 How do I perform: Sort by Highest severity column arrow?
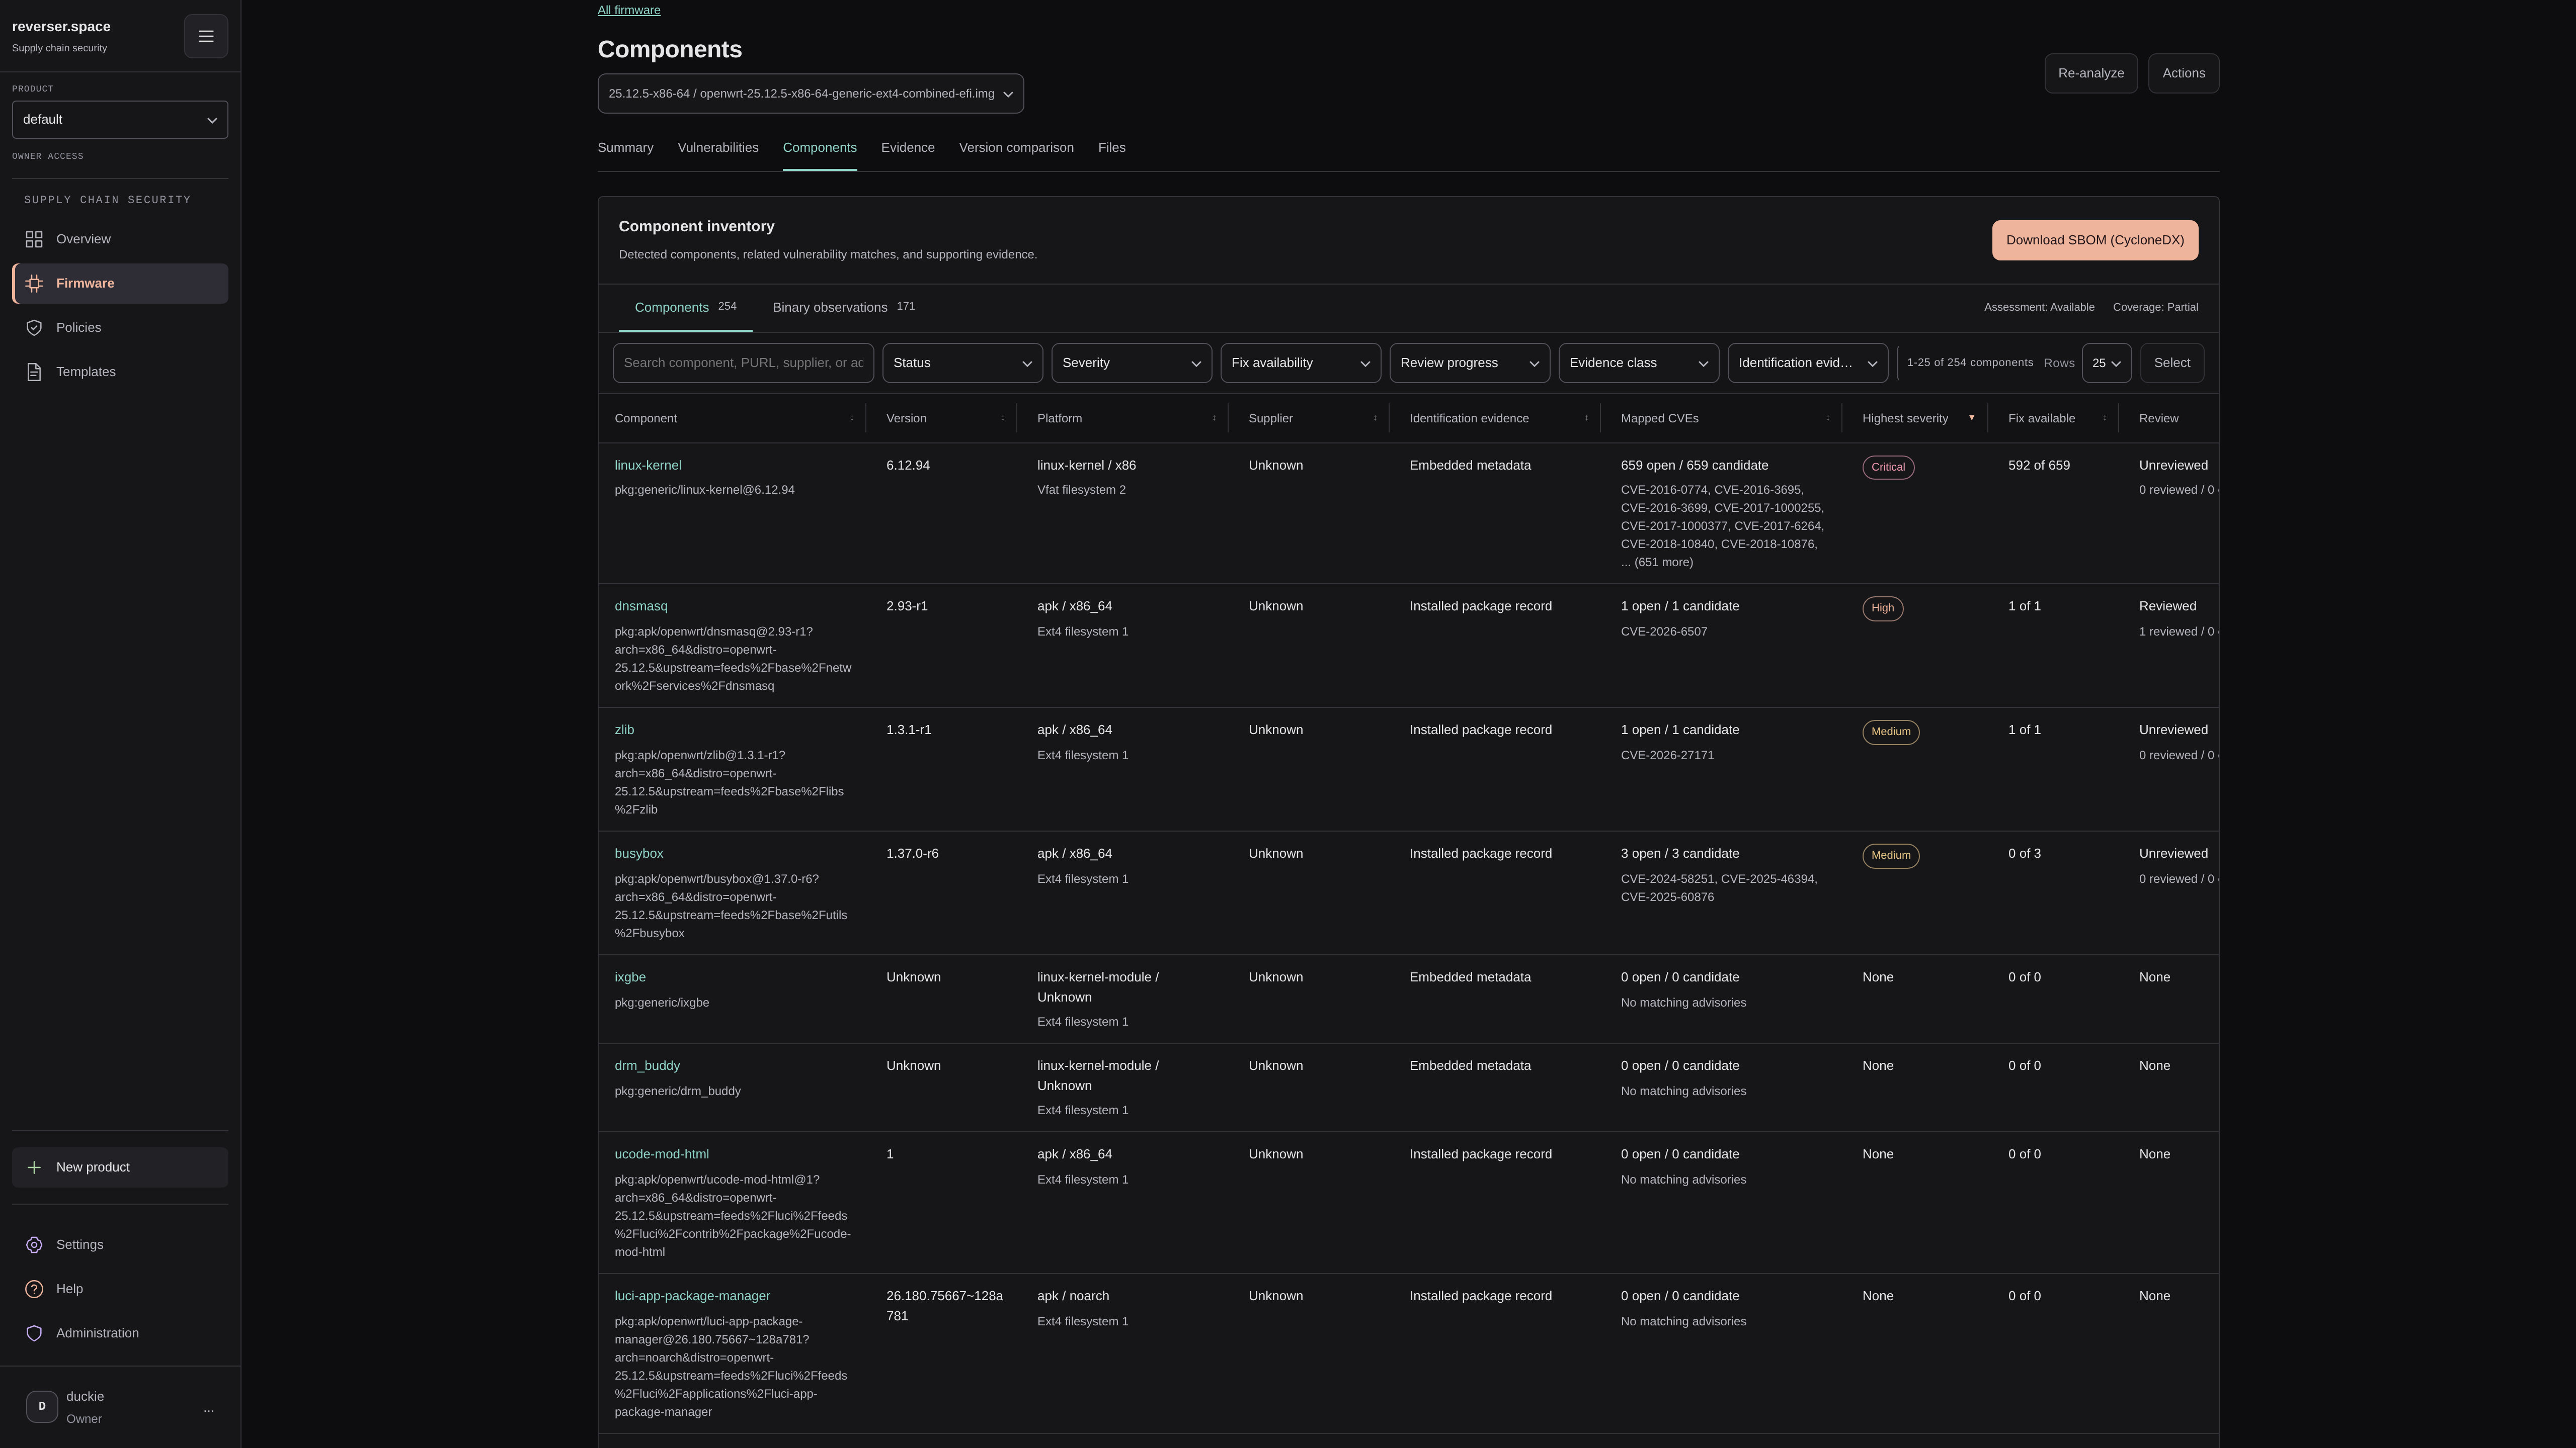click(x=1971, y=418)
